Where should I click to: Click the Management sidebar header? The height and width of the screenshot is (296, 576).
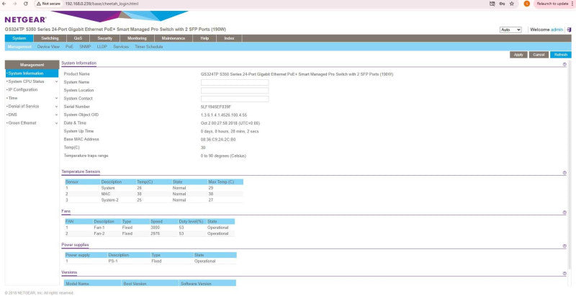pyautogui.click(x=32, y=65)
